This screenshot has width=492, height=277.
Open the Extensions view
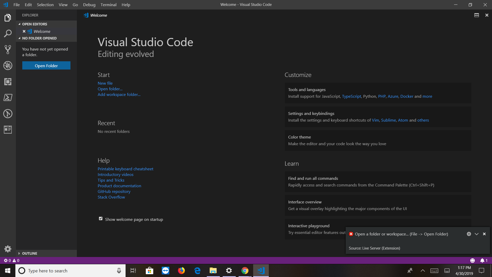click(8, 82)
